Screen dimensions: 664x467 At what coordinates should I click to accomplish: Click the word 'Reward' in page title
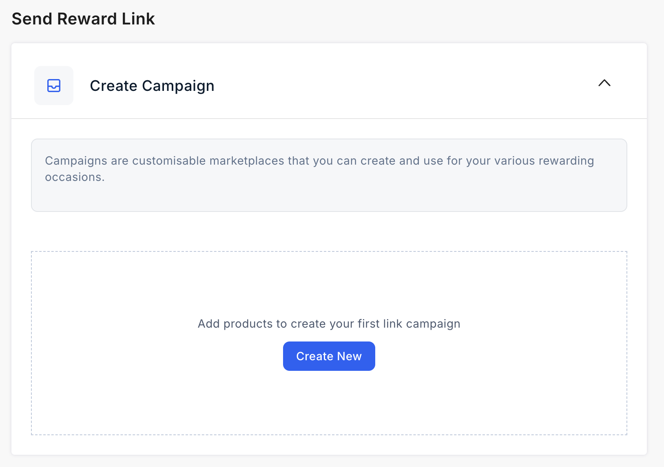point(87,19)
